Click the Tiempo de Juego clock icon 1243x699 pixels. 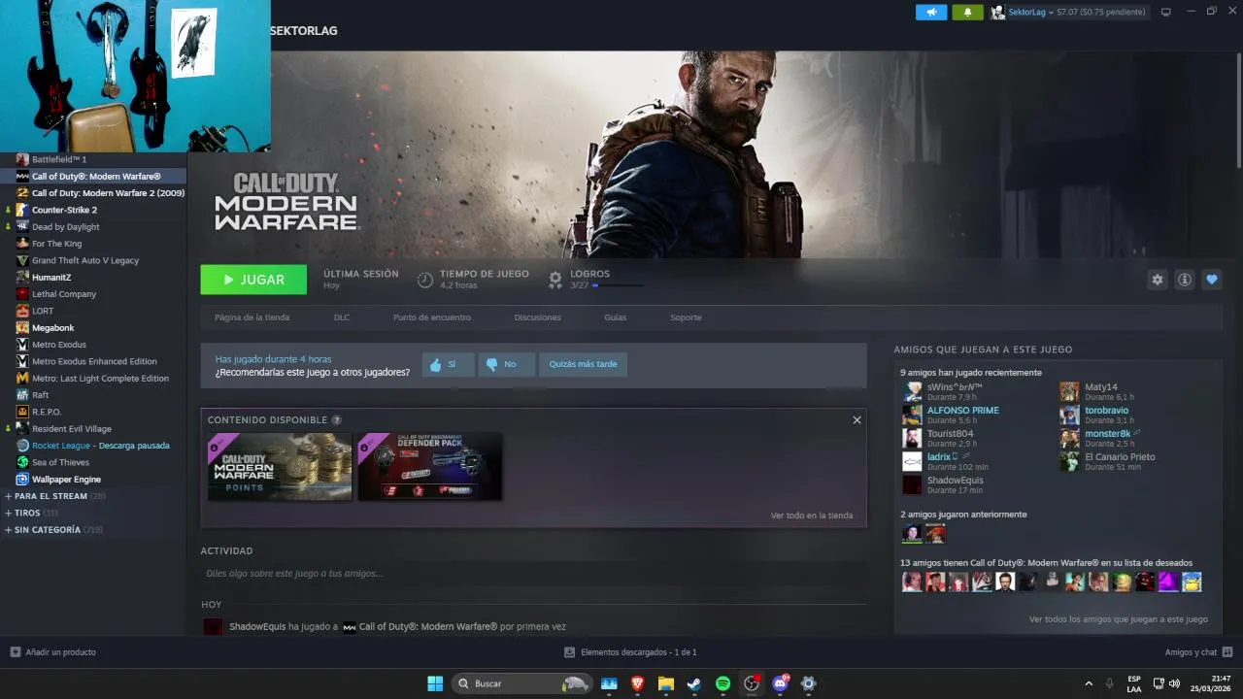(425, 280)
